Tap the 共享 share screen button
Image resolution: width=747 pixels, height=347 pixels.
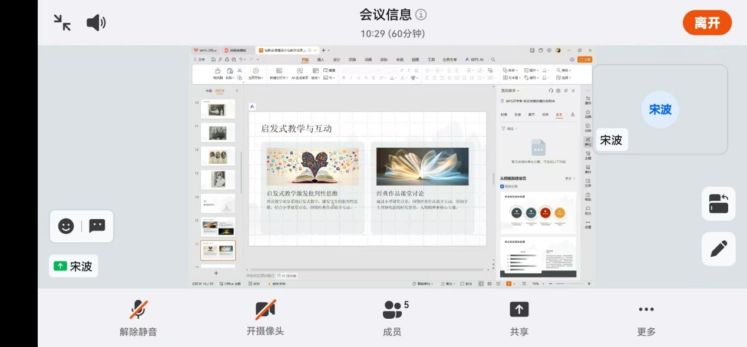point(519,309)
